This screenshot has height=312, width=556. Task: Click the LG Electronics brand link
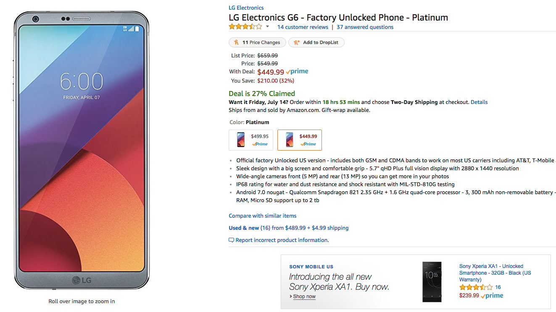(x=246, y=8)
